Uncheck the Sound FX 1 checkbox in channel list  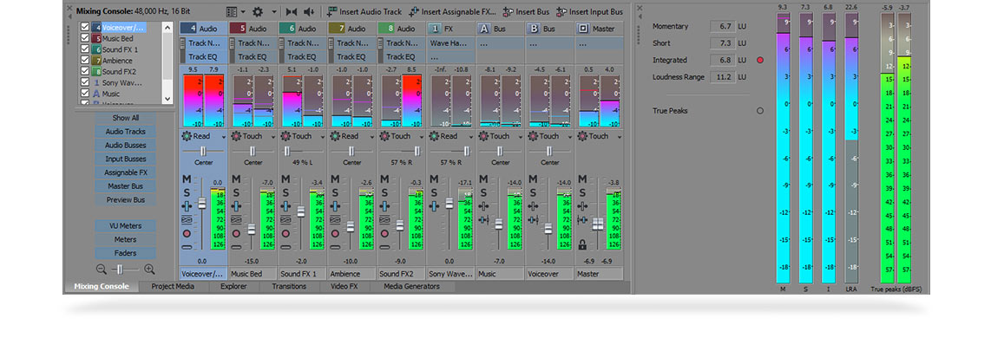point(85,49)
